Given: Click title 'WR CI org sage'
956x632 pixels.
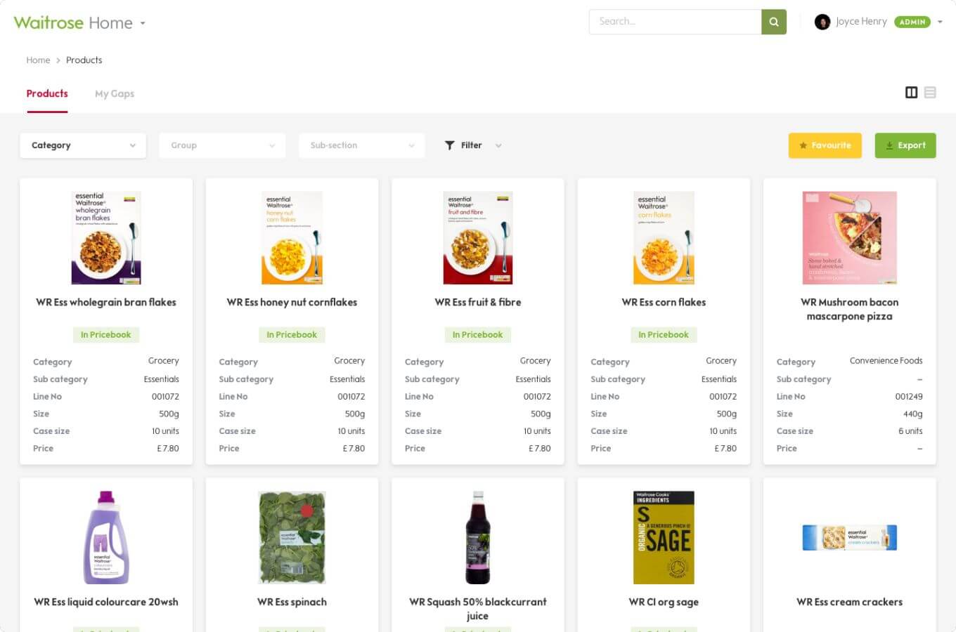Looking at the screenshot, I should (664, 602).
